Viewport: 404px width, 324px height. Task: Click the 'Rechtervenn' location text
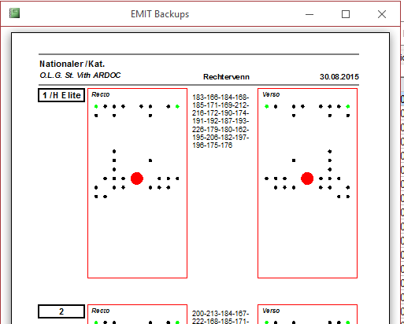coord(226,77)
